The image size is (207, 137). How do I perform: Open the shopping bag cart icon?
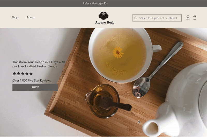pos(195,17)
